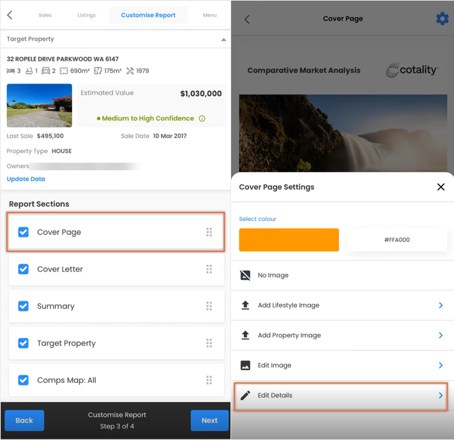Go back using left panel arrow
The image size is (454, 440).
point(10,15)
